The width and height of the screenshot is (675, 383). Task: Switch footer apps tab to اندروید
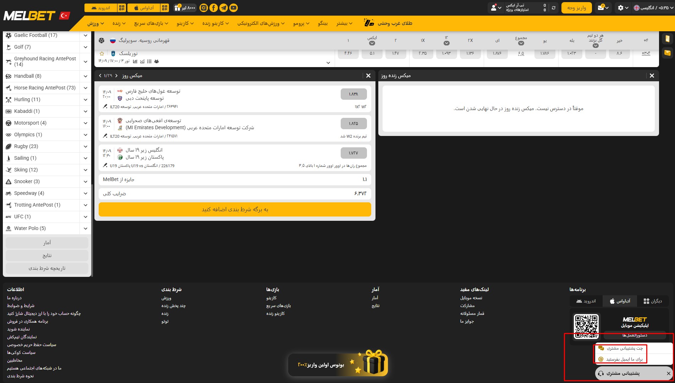click(x=586, y=301)
